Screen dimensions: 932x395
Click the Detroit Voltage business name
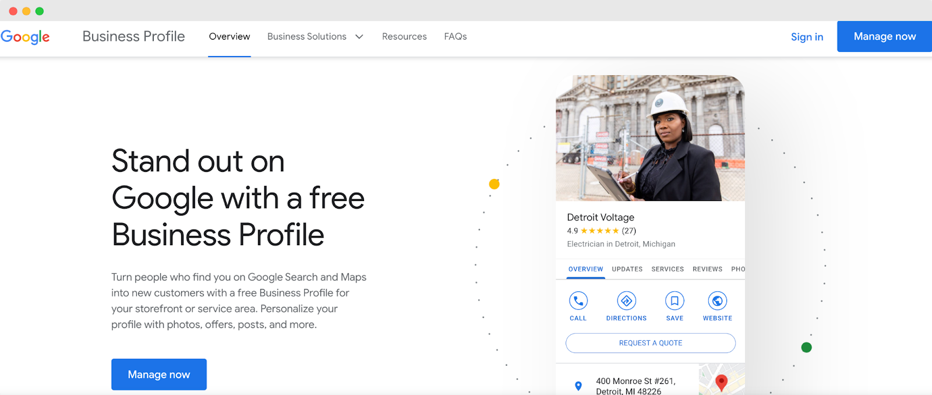pos(601,217)
